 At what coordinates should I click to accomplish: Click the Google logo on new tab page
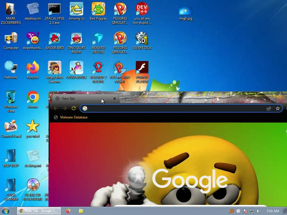(190, 181)
